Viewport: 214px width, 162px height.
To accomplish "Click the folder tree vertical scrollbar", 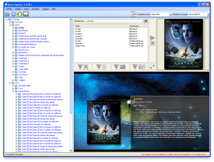I will coord(71,67).
